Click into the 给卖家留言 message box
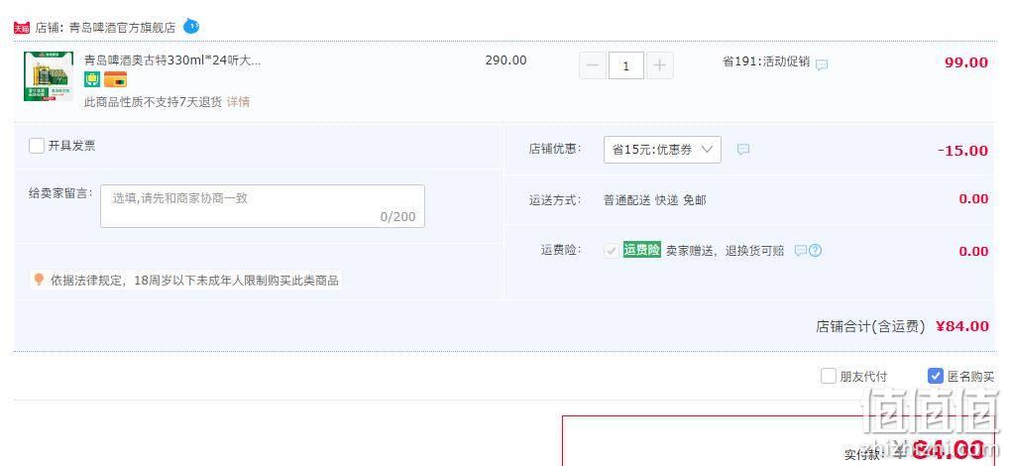 (x=263, y=206)
